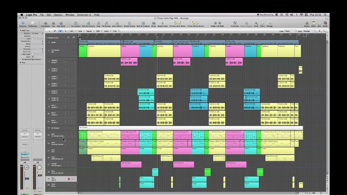
Task: Select the VERSES 1 audio region
Action: [x=129, y=61]
